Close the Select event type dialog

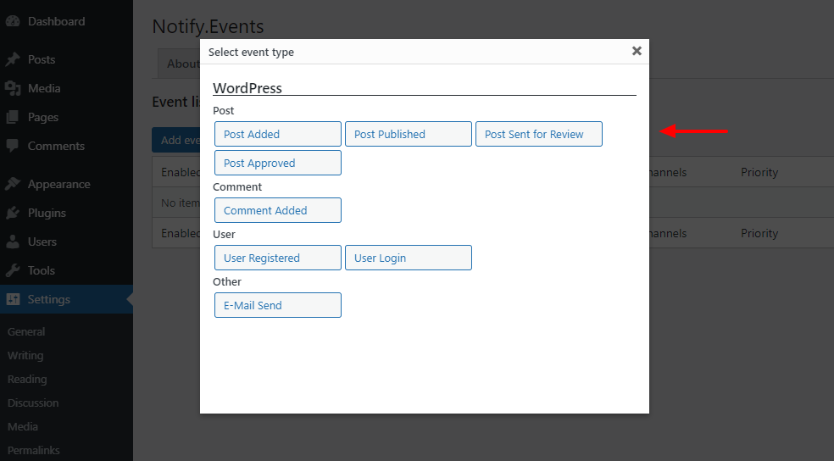pyautogui.click(x=637, y=51)
